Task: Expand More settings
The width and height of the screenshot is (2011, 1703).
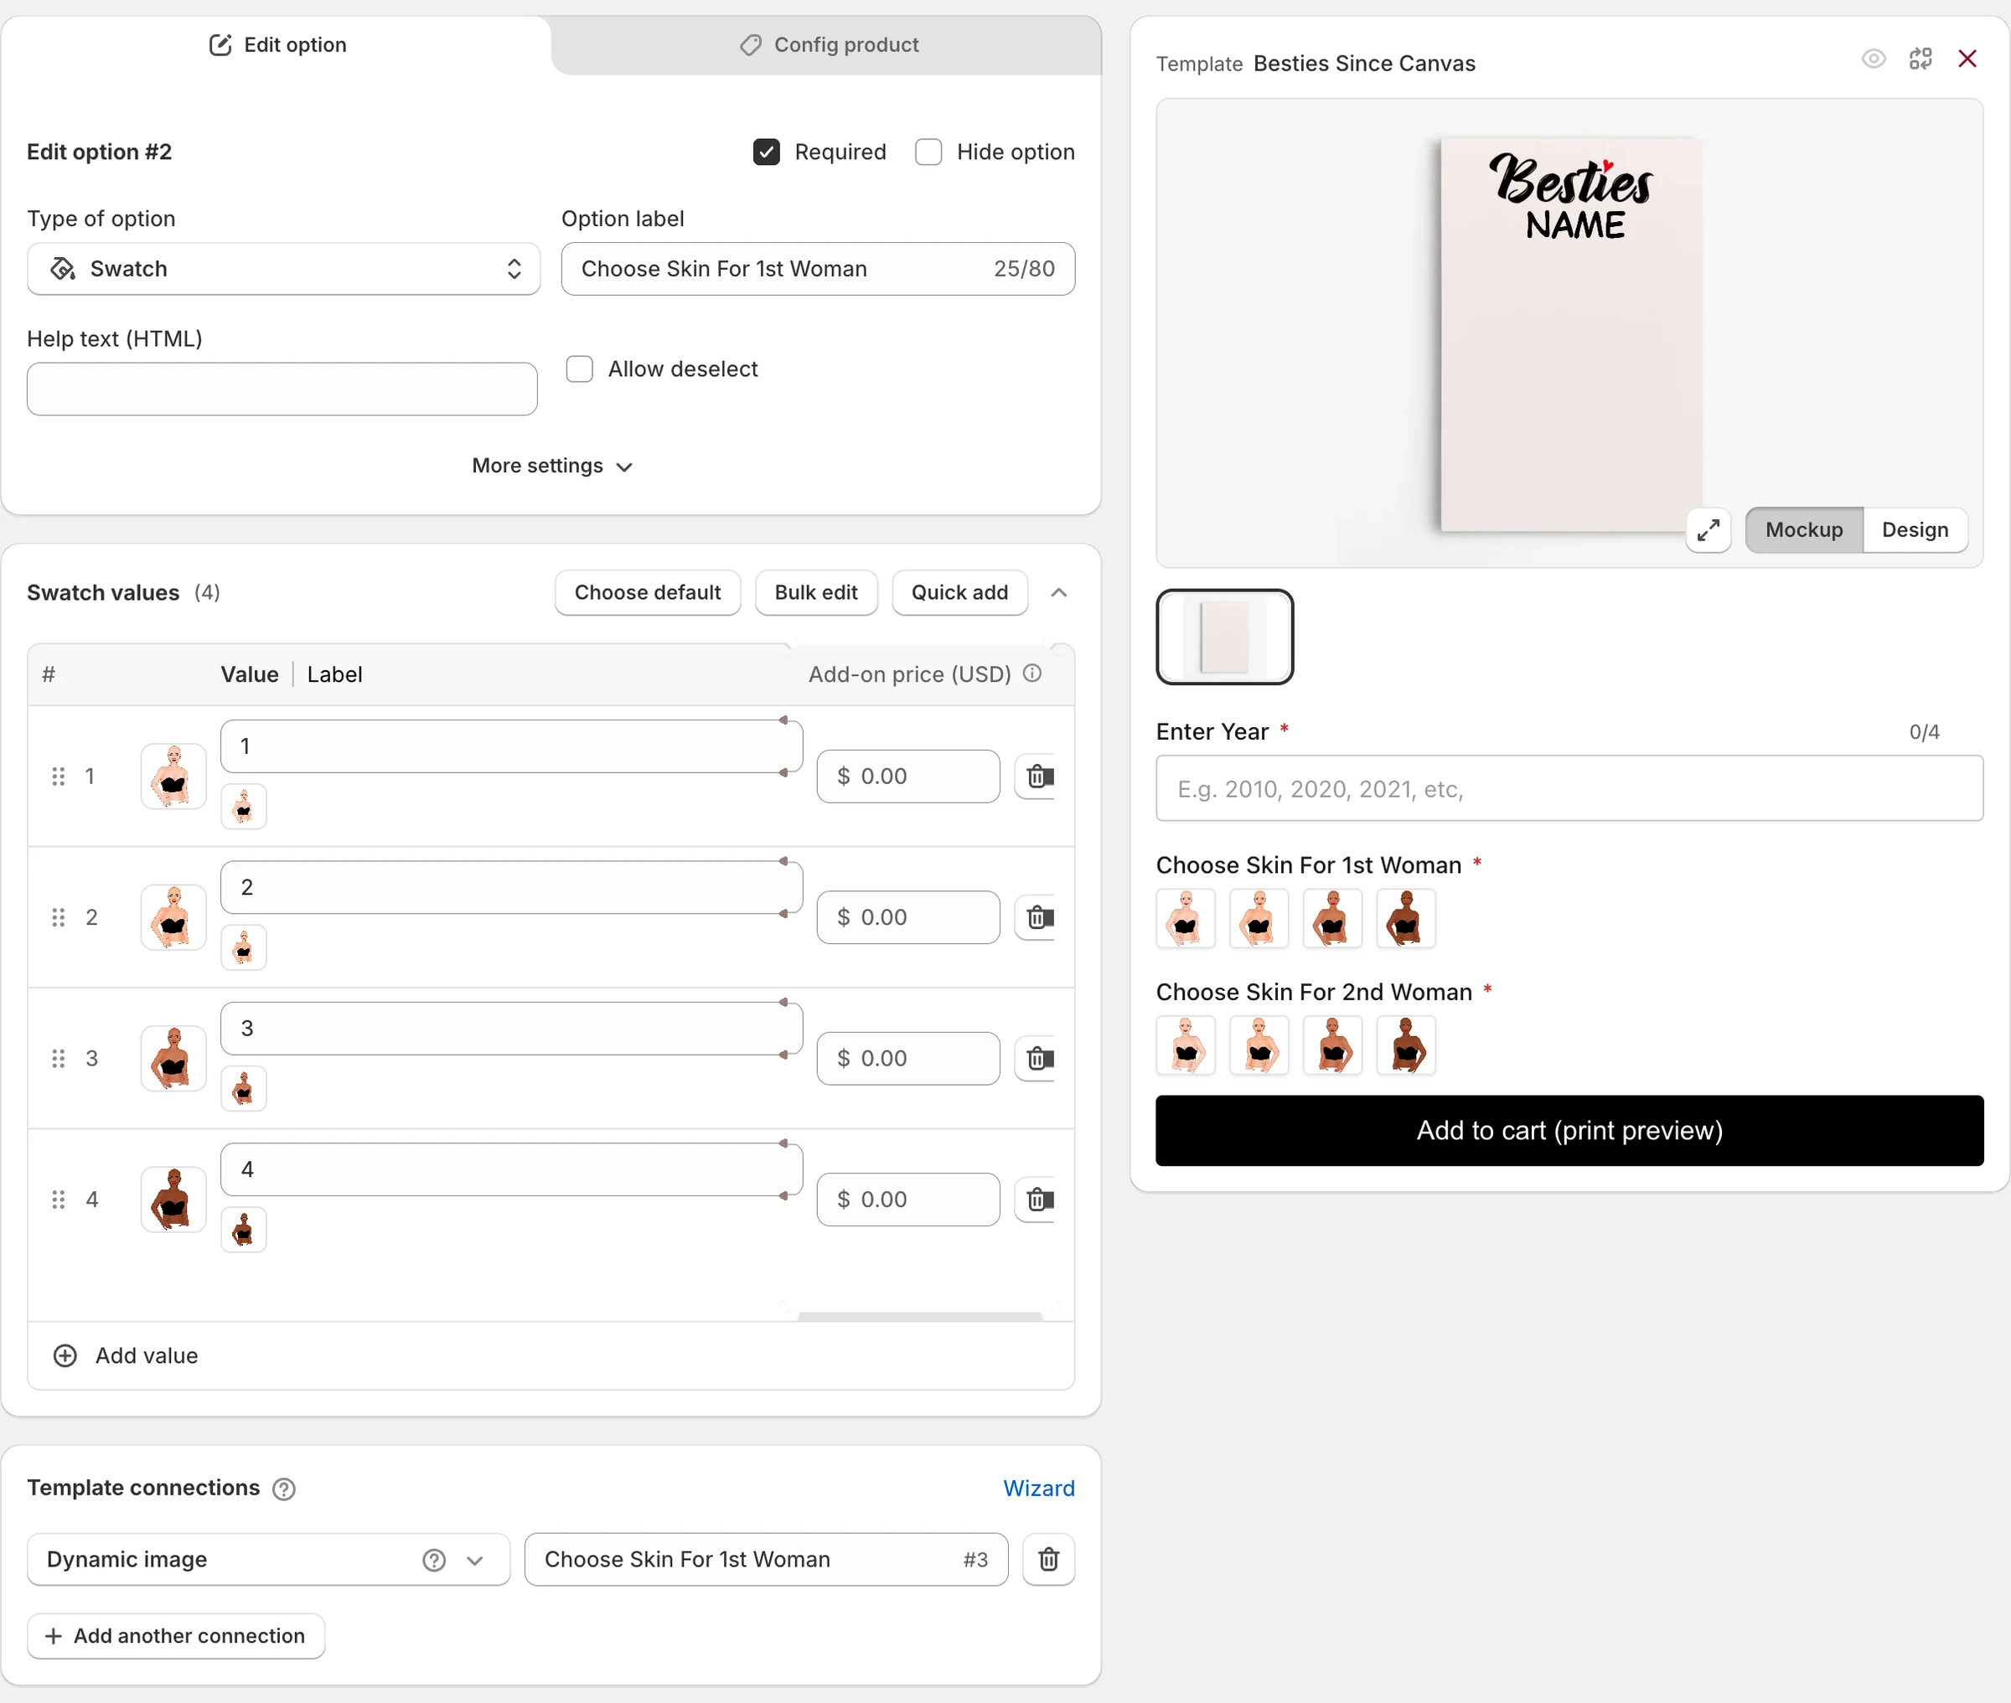Action: click(551, 467)
